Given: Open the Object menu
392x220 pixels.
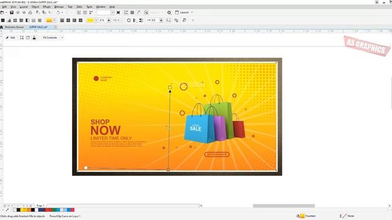Looking at the screenshot, I should (36, 7).
